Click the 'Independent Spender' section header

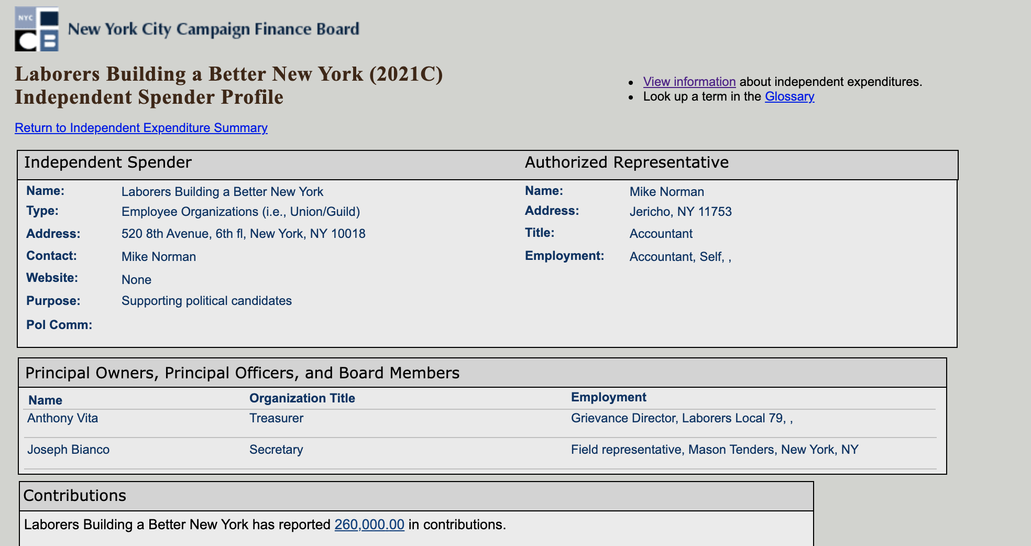(x=108, y=162)
